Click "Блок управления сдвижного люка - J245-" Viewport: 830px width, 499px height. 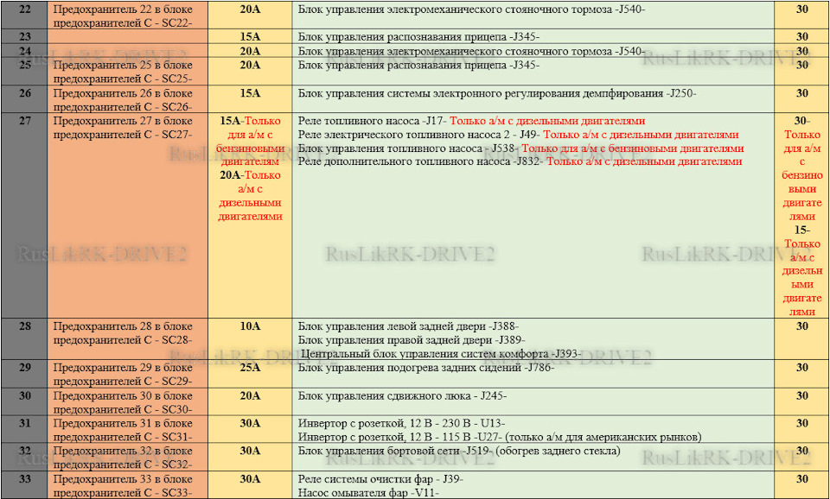(402, 396)
